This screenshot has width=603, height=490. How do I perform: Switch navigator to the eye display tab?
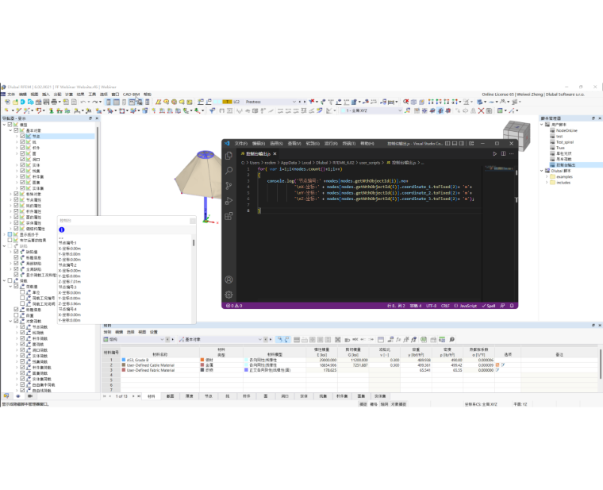(17, 395)
